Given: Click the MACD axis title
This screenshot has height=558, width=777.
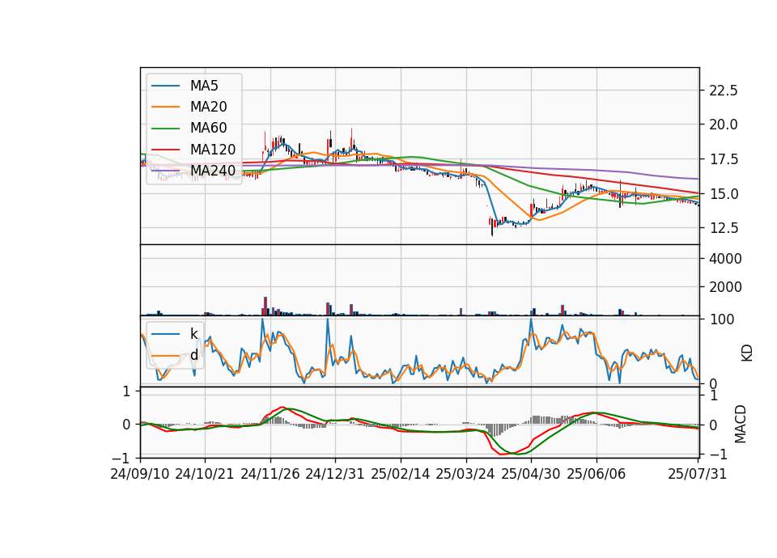Looking at the screenshot, I should coord(740,424).
